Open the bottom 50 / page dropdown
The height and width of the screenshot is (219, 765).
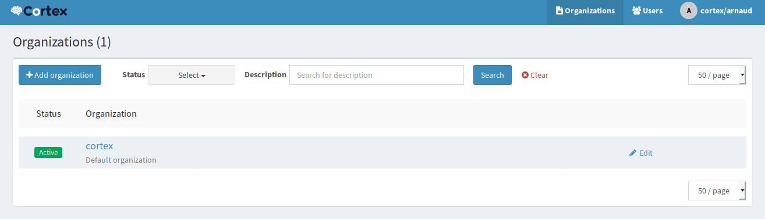point(717,191)
